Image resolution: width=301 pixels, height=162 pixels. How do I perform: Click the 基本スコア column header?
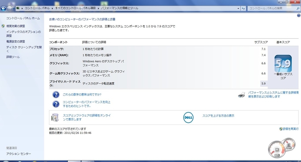click(x=283, y=42)
